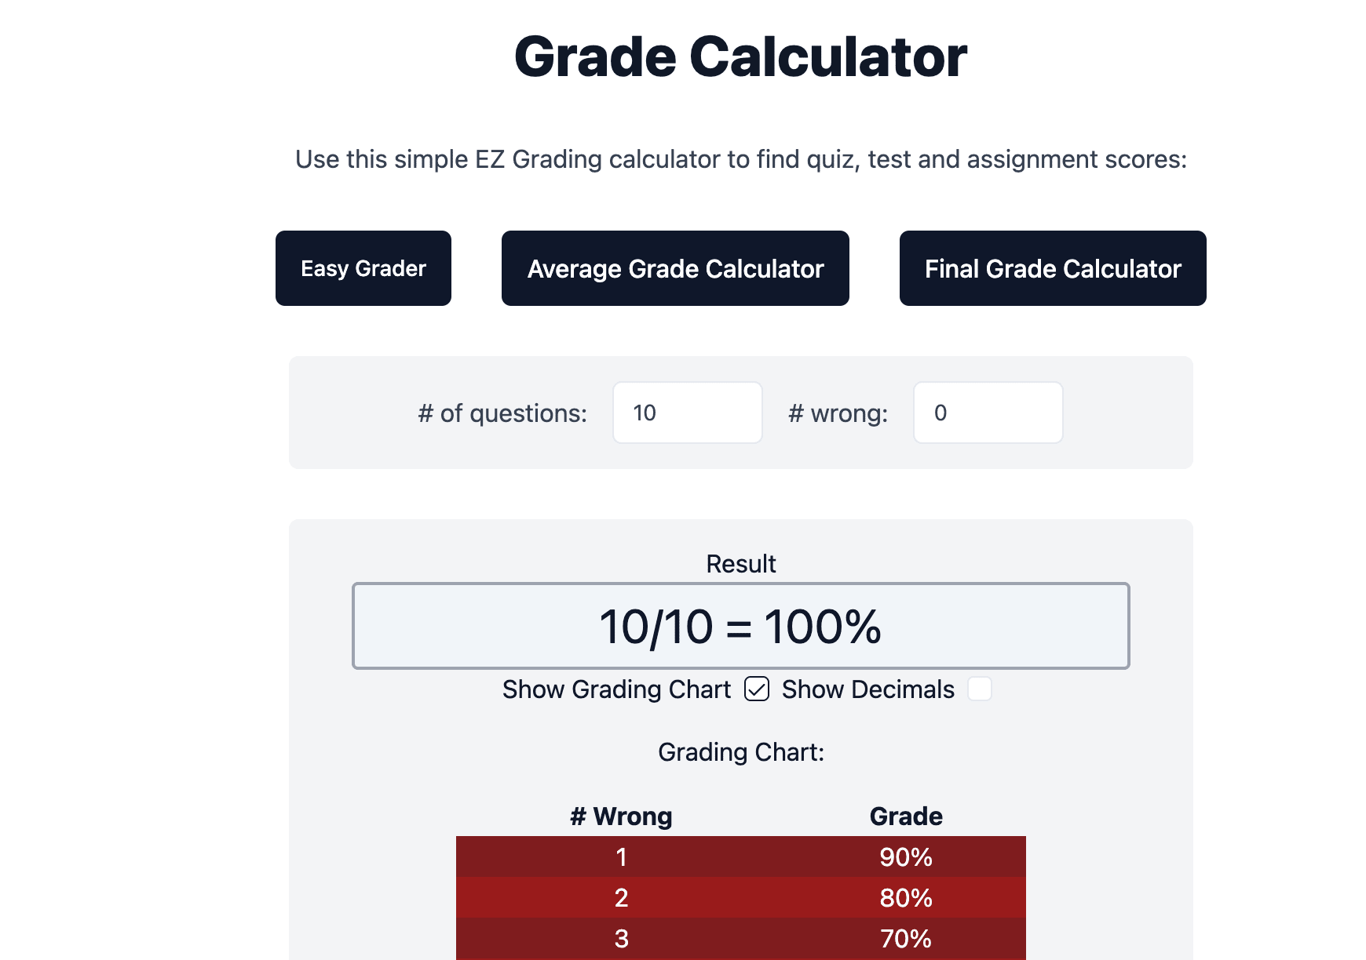This screenshot has height=960, width=1366.
Task: Click the Show Decimals label
Action: (868, 689)
